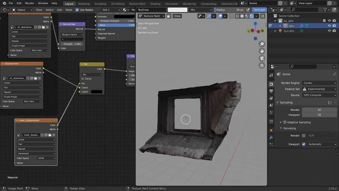Open the Scene properties tab icon
This screenshot has height=191, width=339.
pos(271,106)
